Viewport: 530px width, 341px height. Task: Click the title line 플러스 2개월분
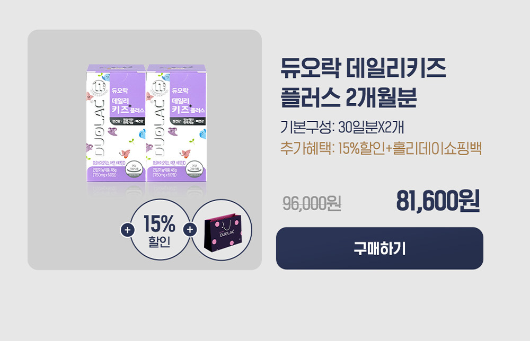(x=349, y=97)
